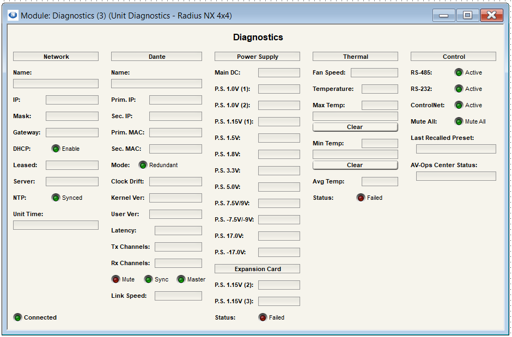Screen dimensions: 512x337
Task: Click the P.S. 3.3V field
Action: 279,170
